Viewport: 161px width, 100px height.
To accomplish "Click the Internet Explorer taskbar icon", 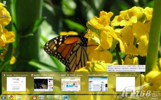I will pos(66,98).
